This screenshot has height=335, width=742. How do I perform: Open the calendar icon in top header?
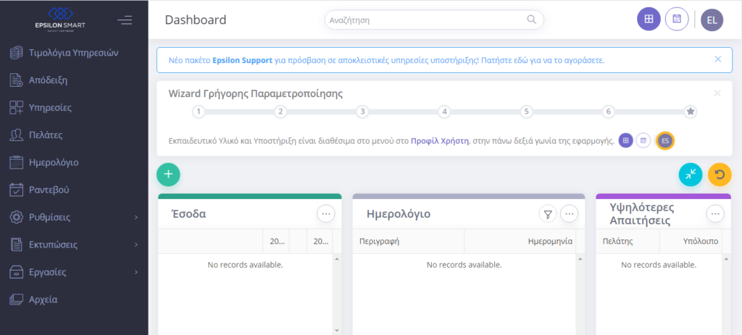tap(677, 20)
